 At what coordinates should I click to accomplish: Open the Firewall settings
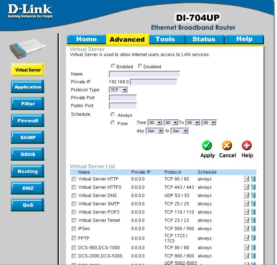pyautogui.click(x=27, y=120)
